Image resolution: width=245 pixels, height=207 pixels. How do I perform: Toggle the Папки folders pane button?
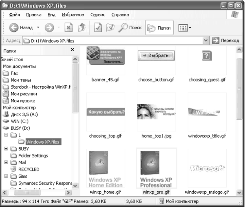(x=159, y=28)
